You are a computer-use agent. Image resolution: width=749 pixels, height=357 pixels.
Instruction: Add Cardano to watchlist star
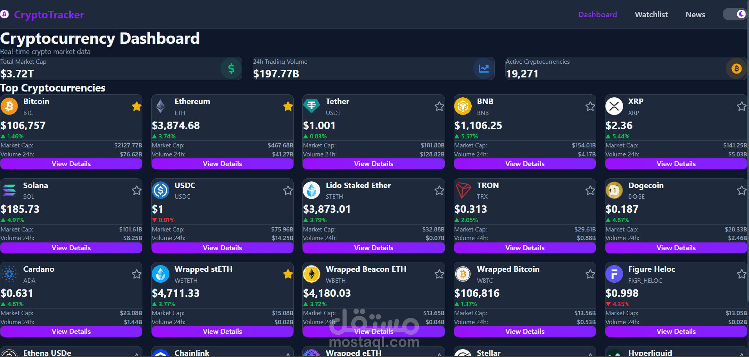click(137, 274)
